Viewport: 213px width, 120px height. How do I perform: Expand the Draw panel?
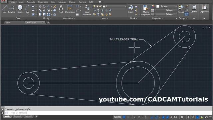point(19,18)
